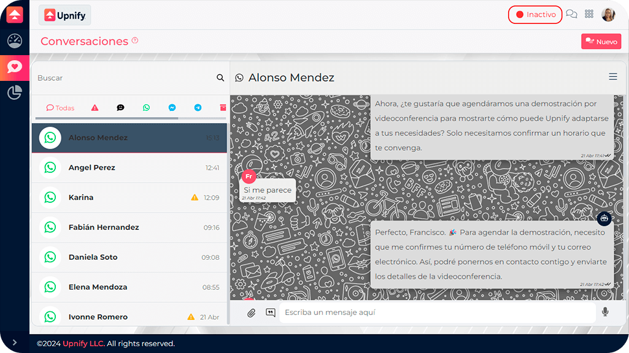Image resolution: width=629 pixels, height=353 pixels.
Task: Filter conversations by WhatsApp channel
Action: [x=146, y=108]
